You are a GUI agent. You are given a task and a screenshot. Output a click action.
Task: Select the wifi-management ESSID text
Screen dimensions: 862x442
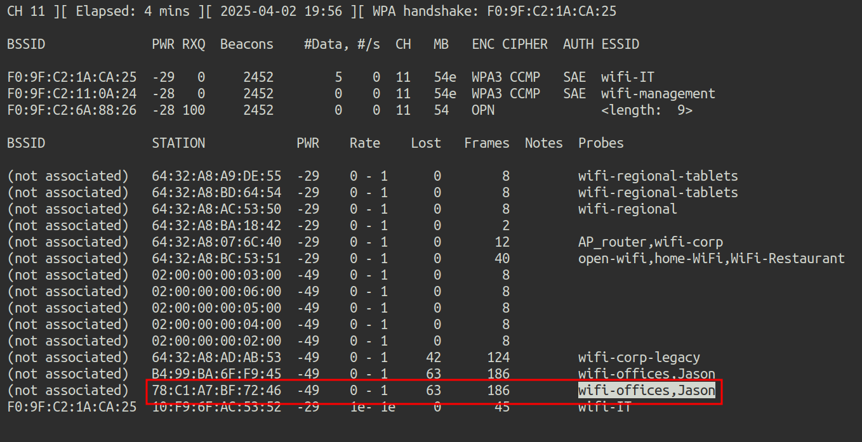[x=658, y=94]
